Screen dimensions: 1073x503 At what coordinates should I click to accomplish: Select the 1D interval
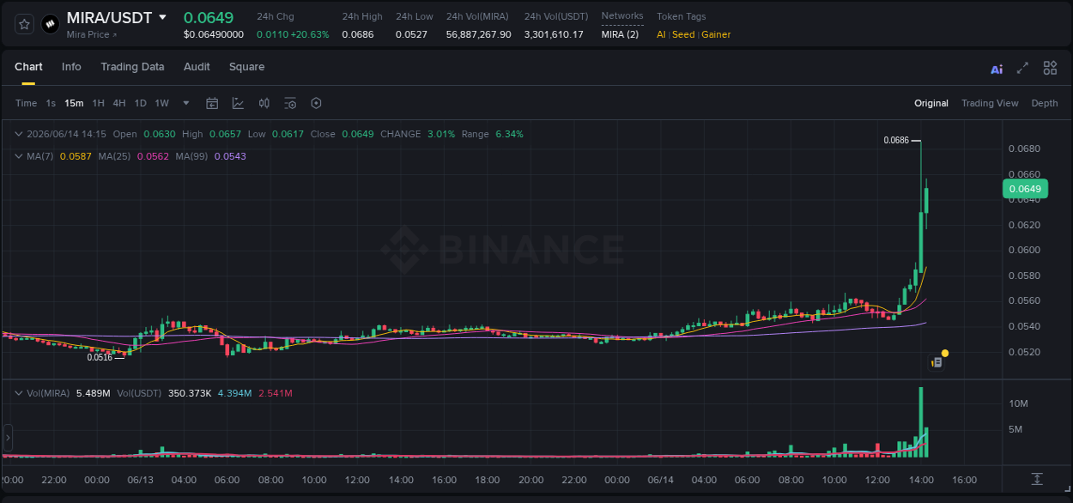140,103
